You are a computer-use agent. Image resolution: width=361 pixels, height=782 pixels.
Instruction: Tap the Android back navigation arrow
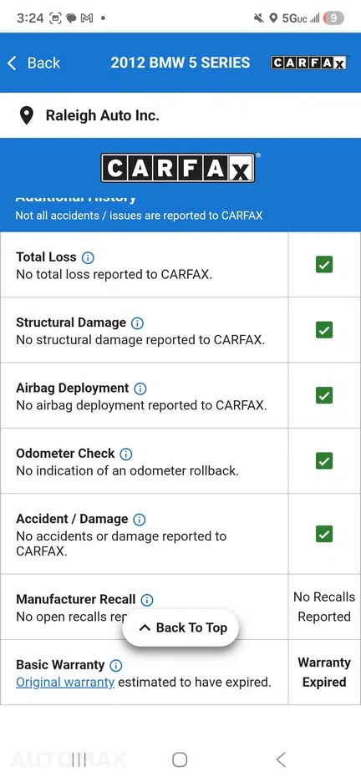281,759
